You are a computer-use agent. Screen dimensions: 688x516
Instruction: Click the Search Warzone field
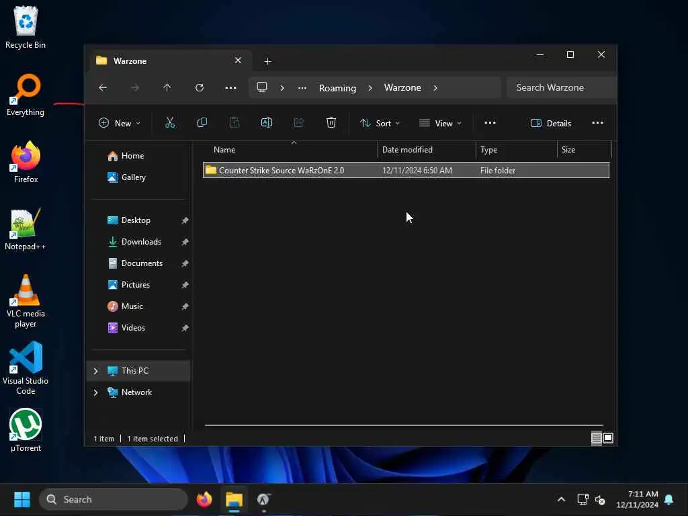562,87
